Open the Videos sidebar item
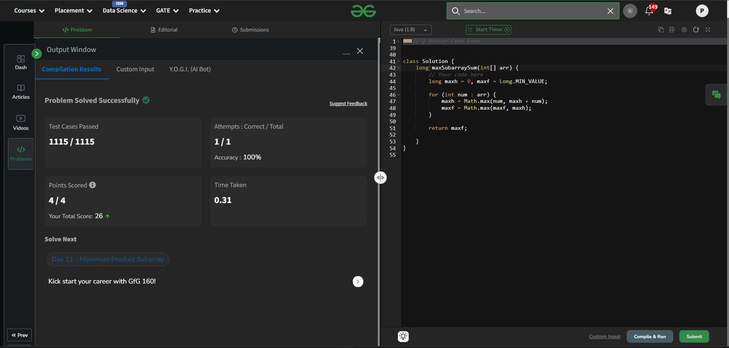The width and height of the screenshot is (729, 348). coord(21,122)
